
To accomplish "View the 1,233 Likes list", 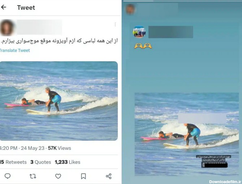I will [x=68, y=162].
